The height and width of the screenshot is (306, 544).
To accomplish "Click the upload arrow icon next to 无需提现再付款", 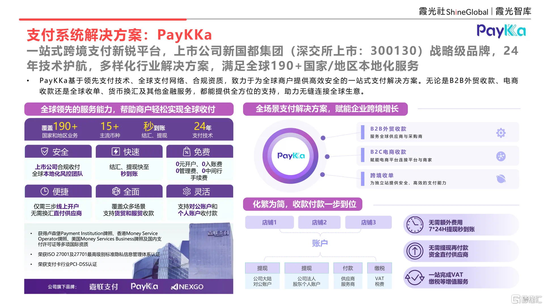I will click(x=415, y=251).
